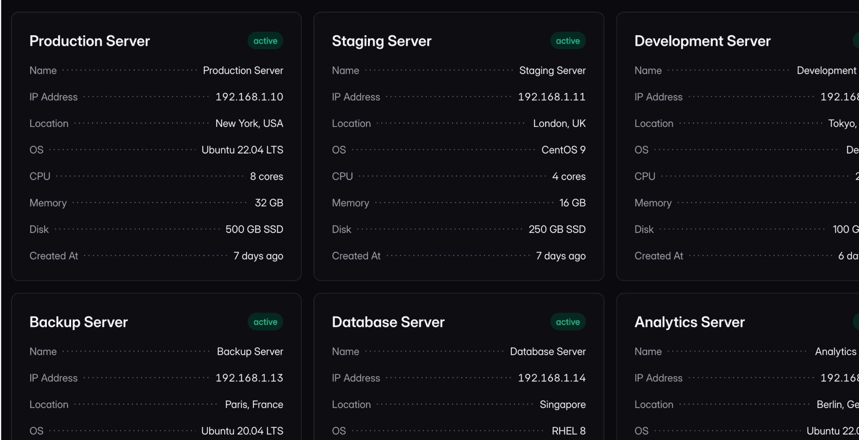859x440 pixels.
Task: Click the active badge on Database Server
Action: point(568,322)
